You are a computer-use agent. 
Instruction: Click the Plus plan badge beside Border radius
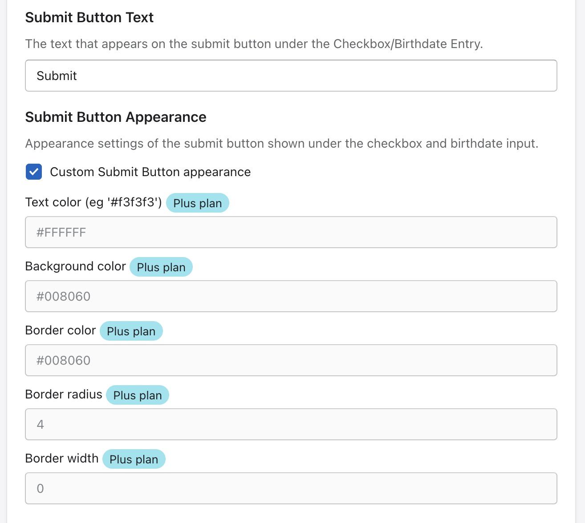coord(137,395)
